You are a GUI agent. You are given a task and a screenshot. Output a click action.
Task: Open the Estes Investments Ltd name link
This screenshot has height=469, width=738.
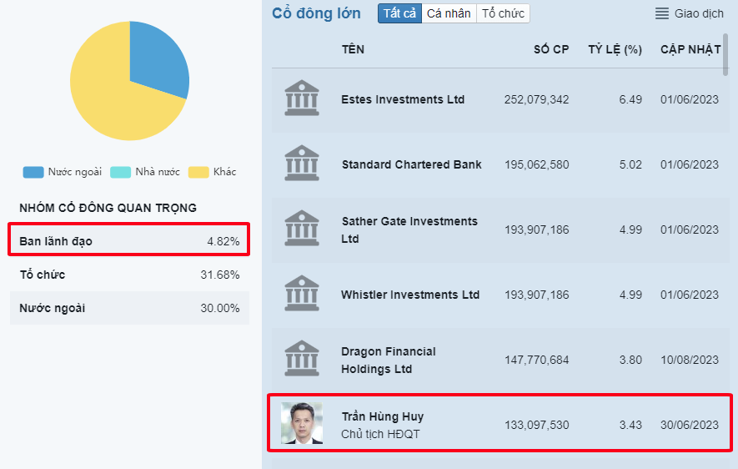[403, 99]
